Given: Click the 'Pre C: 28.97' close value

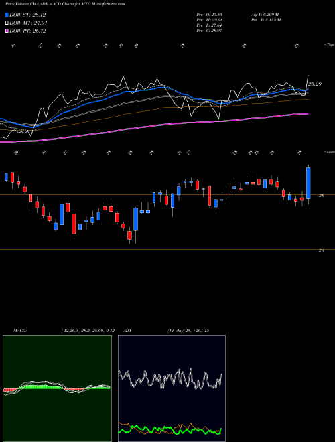Looking at the screenshot, I should 209,31.
